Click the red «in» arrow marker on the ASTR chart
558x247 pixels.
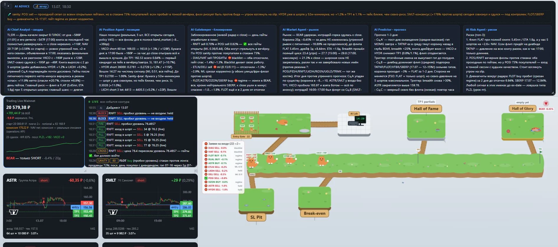(44, 200)
